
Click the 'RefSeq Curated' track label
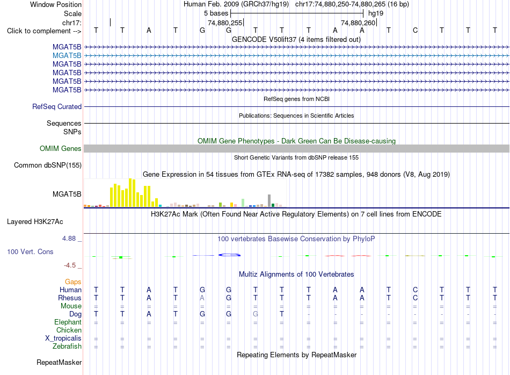[x=57, y=106]
